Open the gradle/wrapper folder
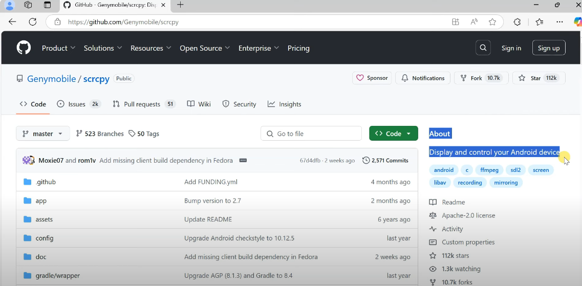The height and width of the screenshot is (286, 582). point(57,276)
